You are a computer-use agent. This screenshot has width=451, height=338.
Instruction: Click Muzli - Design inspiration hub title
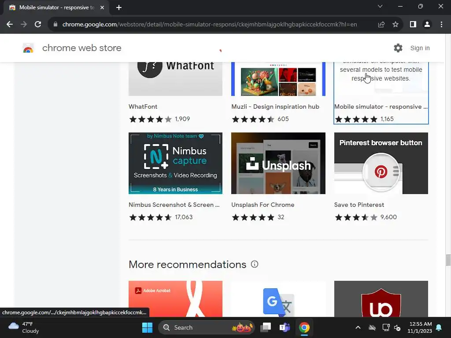click(x=275, y=107)
